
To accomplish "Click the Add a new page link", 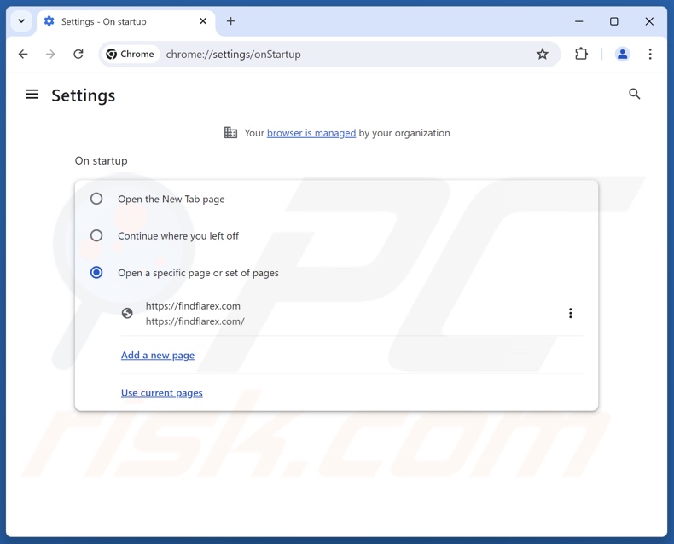I will click(158, 355).
